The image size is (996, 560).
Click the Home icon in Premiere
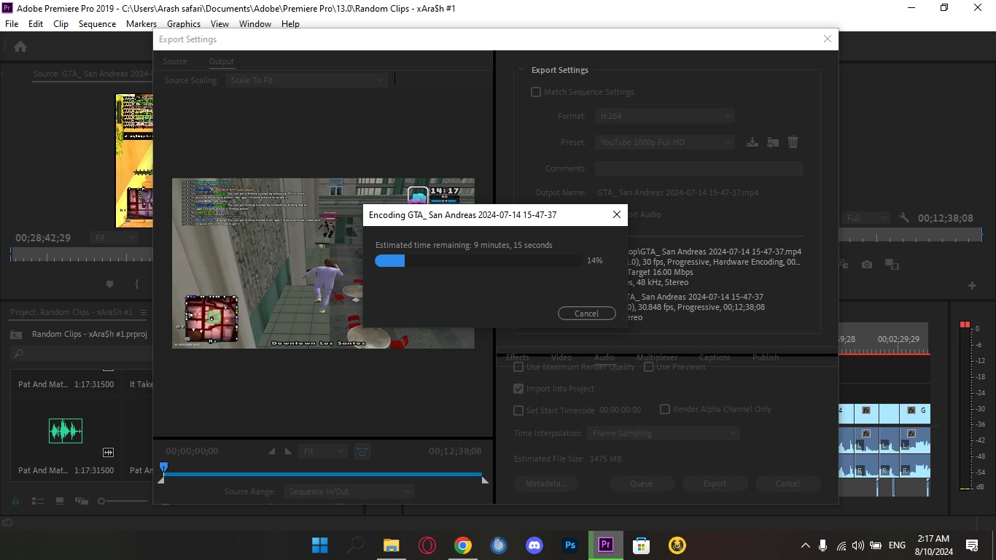tap(20, 46)
